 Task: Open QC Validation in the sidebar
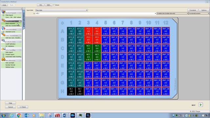pos(10,46)
